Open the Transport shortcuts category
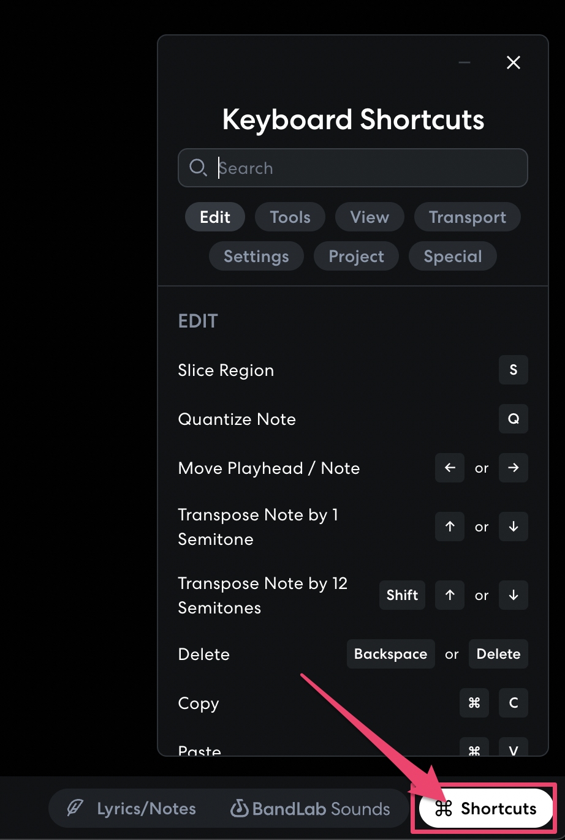 click(468, 217)
